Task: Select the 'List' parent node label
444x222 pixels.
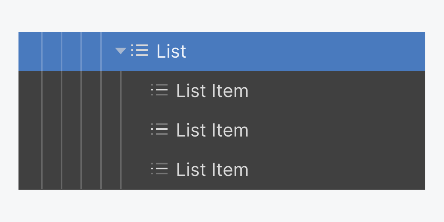Action: [172, 51]
